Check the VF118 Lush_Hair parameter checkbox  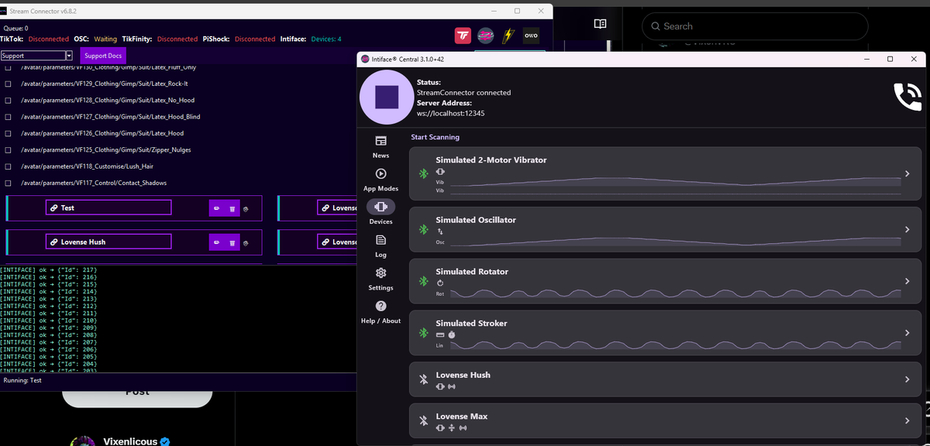click(8, 166)
